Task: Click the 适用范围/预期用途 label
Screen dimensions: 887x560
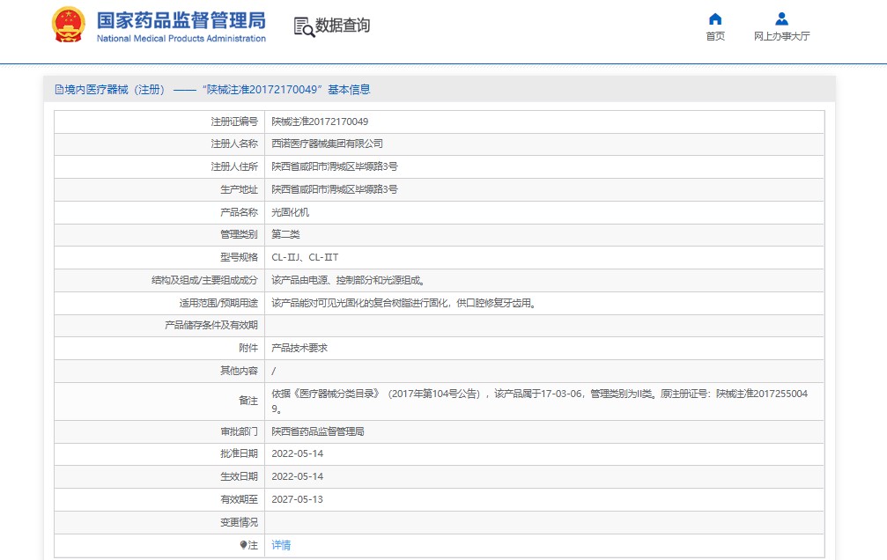Action: 218,303
